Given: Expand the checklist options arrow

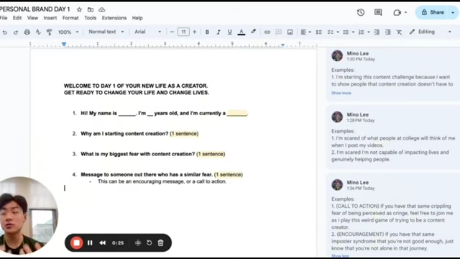Looking at the screenshot, I should click(x=338, y=32).
